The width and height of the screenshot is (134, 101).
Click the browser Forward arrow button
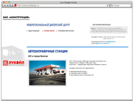(8, 6)
